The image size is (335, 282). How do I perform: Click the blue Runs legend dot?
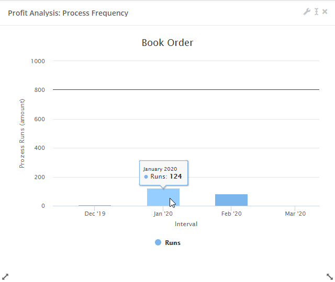[x=158, y=242]
